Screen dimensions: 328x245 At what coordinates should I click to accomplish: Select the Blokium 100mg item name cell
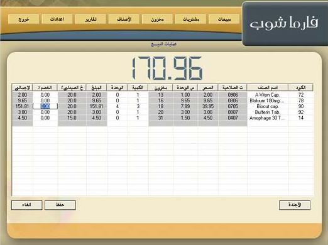[268, 101]
